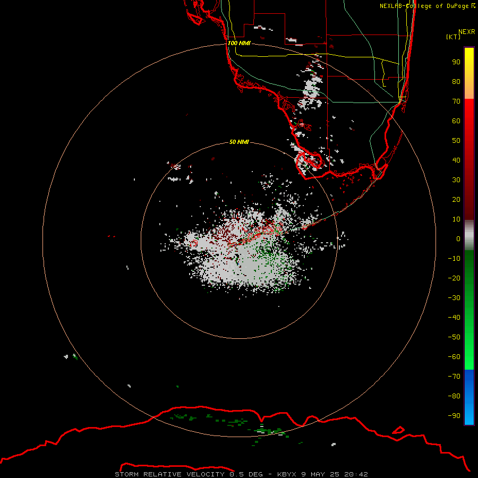Click the STORM RELATIVE VELOCITY product title
This screenshot has width=478, height=478.
click(169, 474)
